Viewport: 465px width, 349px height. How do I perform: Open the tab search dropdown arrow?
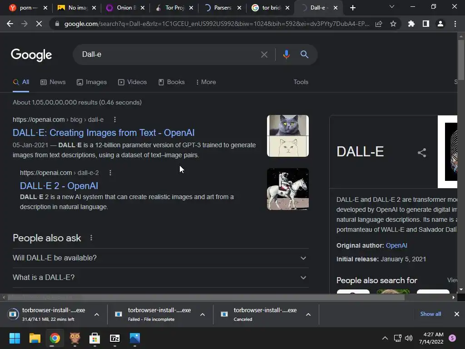[x=392, y=6]
